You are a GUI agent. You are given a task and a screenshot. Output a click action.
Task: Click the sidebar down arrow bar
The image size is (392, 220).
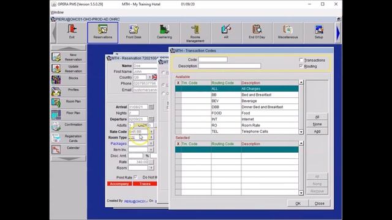click(68, 158)
